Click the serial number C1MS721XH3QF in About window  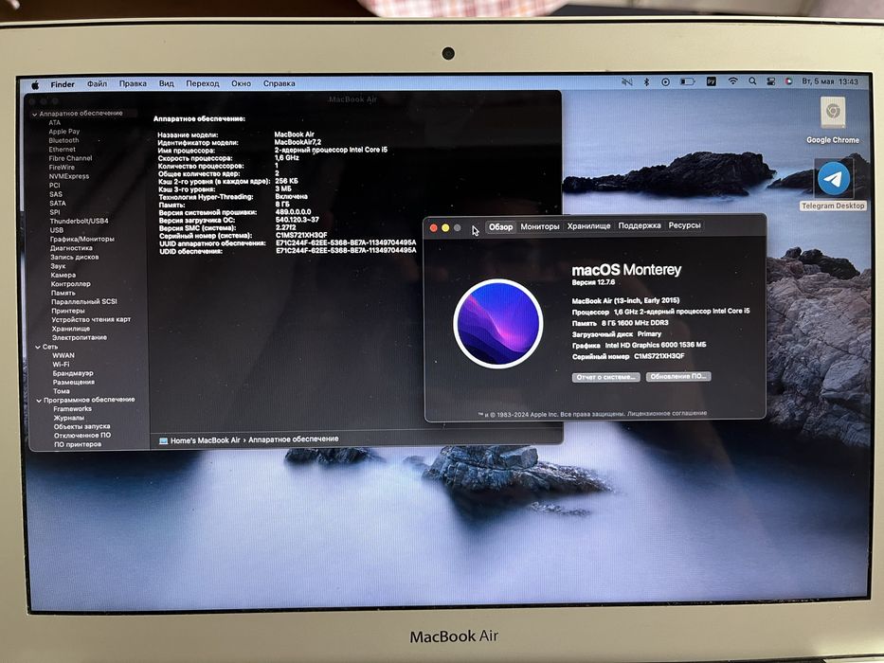[x=659, y=356]
